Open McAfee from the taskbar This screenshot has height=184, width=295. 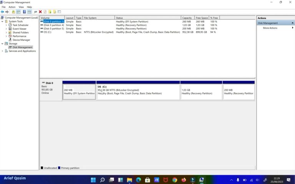click(166, 180)
